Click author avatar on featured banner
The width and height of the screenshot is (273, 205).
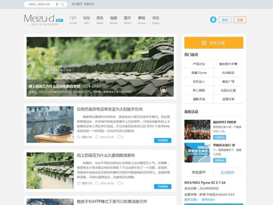tap(163, 91)
